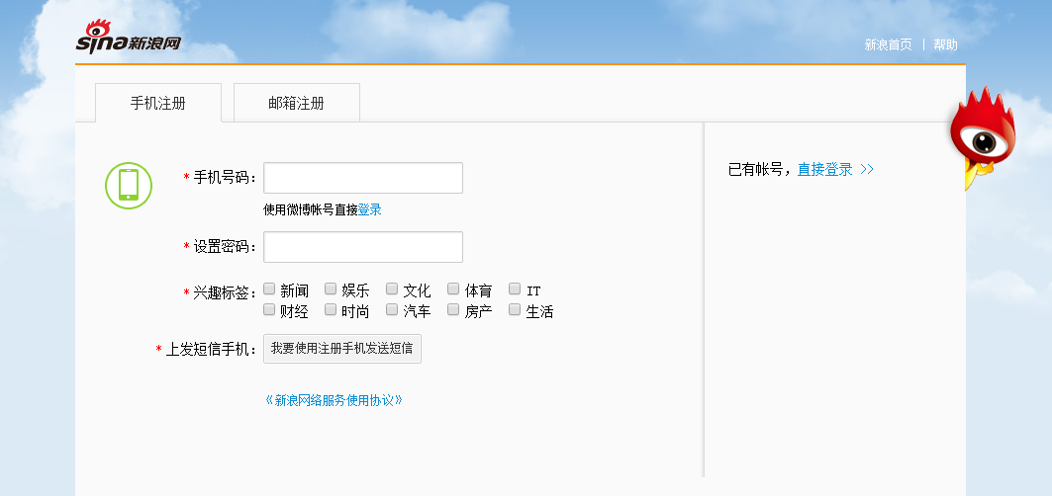Switch to the 手机注册 tab
This screenshot has height=496, width=1052.
click(158, 103)
